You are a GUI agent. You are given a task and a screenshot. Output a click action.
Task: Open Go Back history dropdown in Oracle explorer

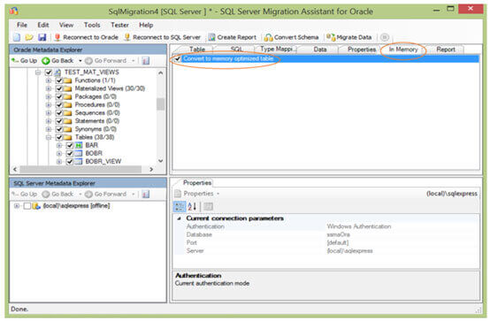click(80, 61)
